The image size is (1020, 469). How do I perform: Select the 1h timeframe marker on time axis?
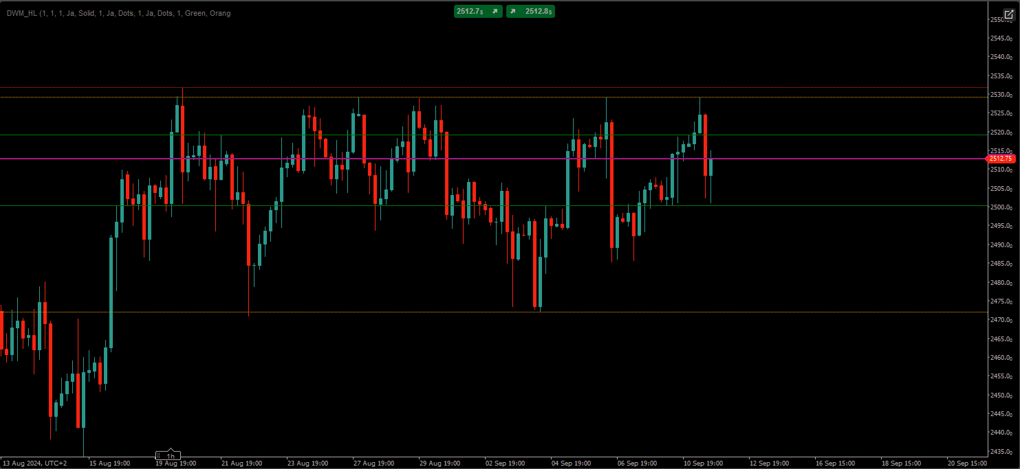(171, 456)
